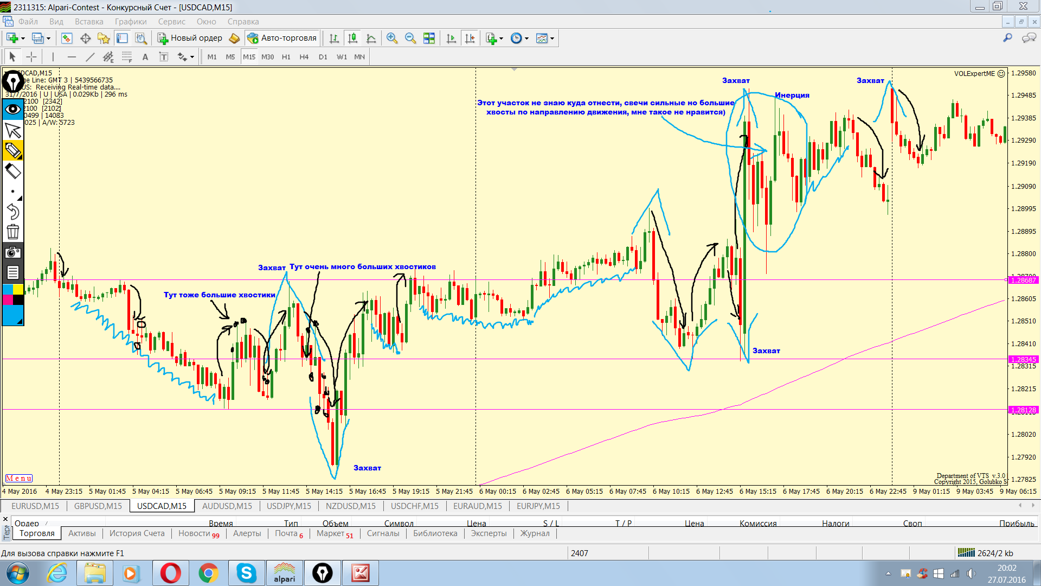Switch to the GBPUSD,M15 chart tab
The image size is (1041, 586).
98,506
